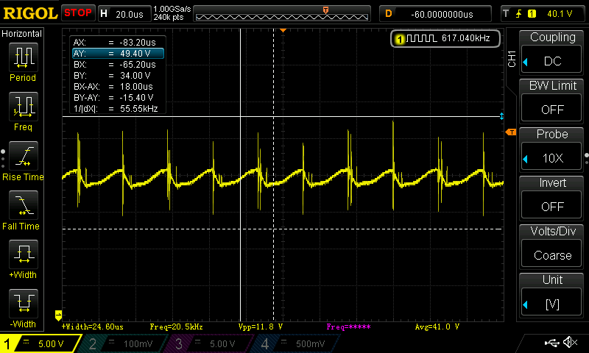Screen dimensions: 589x353
Task: Pick the +Width measurement icon
Action: tap(23, 254)
